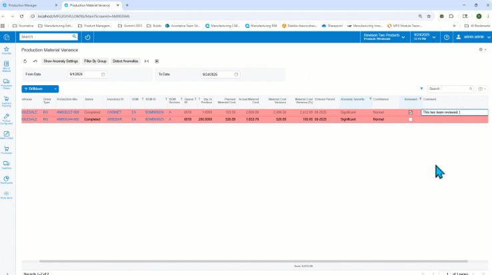Click the magnifier in global search box
This screenshot has width=492, height=275.
click(x=75, y=37)
